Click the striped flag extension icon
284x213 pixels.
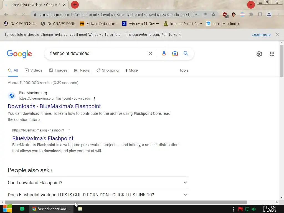[x=242, y=14]
